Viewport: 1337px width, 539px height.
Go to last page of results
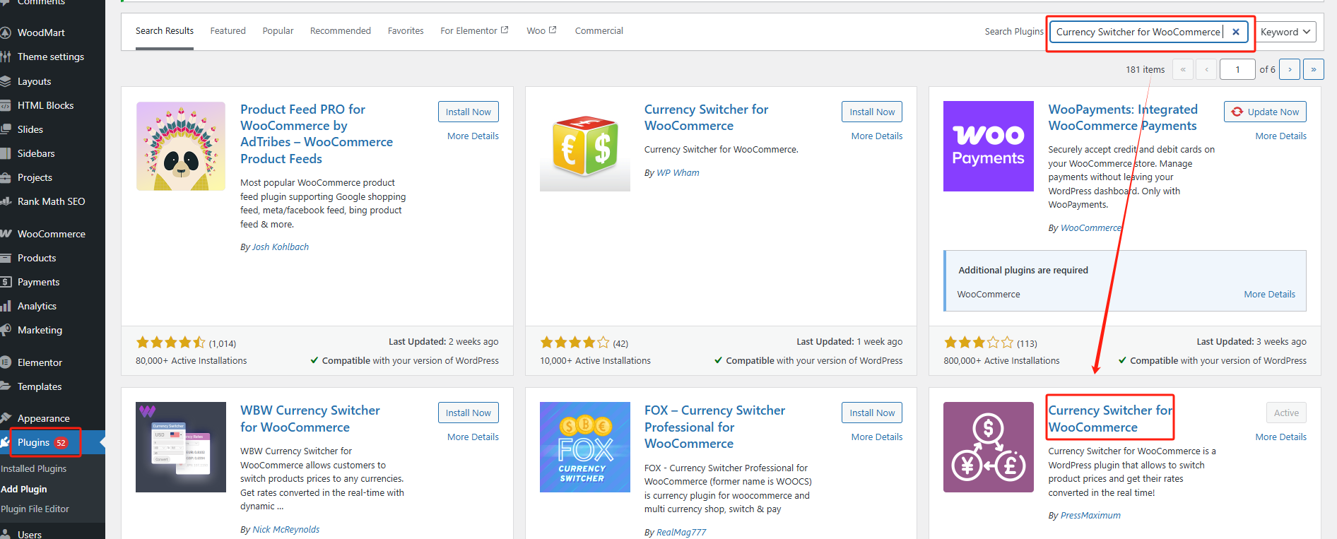[x=1314, y=69]
